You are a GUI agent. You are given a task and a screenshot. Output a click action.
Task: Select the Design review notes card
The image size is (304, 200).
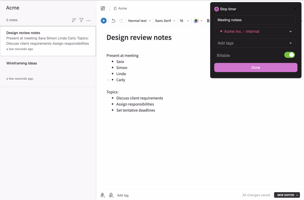[x=48, y=41]
